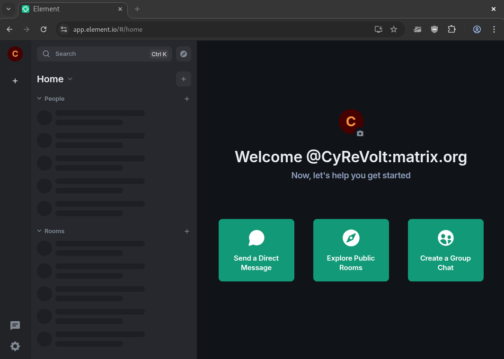This screenshot has height=359, width=504.
Task: Click the browser address bar URL
Action: (108, 30)
